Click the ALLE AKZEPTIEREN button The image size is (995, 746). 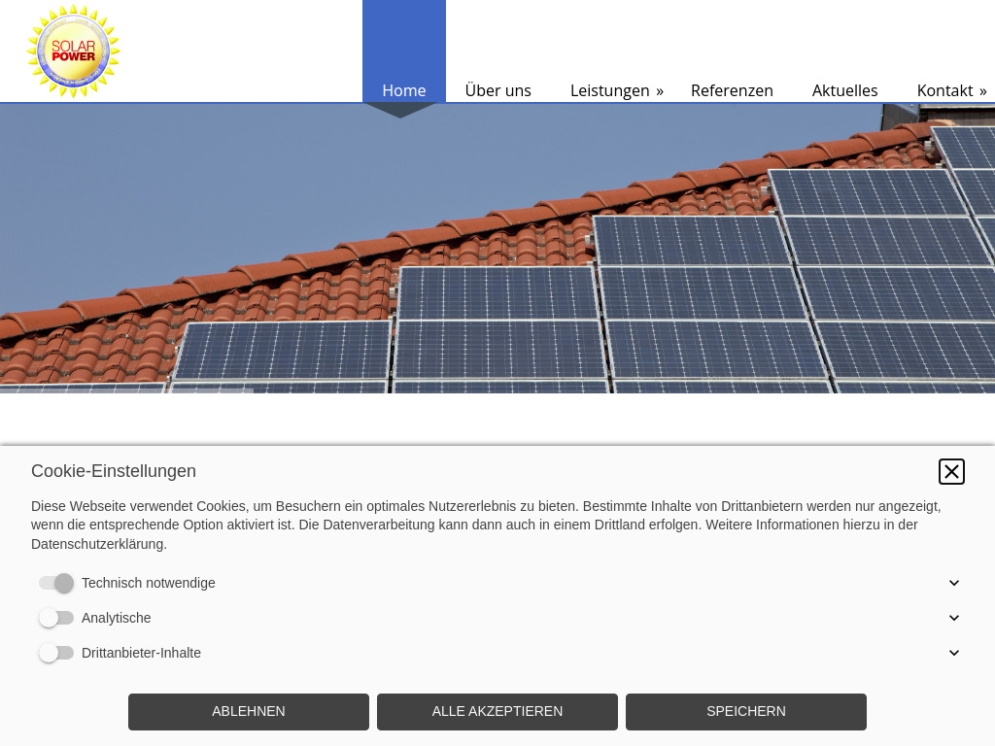tap(497, 711)
